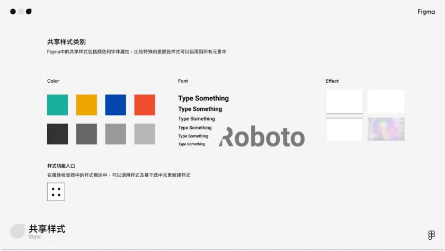This screenshot has height=251, width=445.
Task: Click the light gray middle dot at top left
Action: point(21,11)
